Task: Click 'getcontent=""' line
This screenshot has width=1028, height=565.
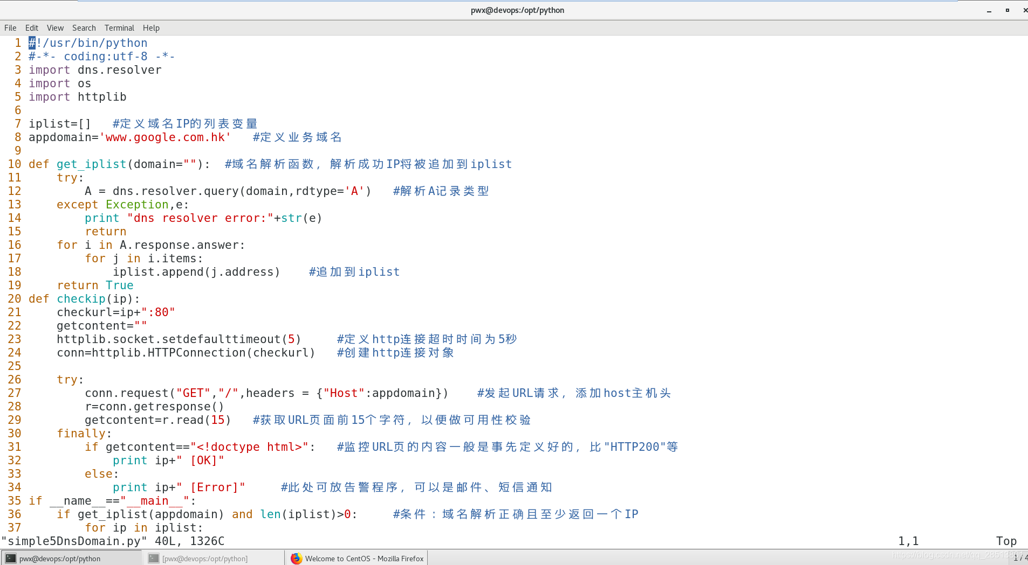Action: tap(102, 326)
